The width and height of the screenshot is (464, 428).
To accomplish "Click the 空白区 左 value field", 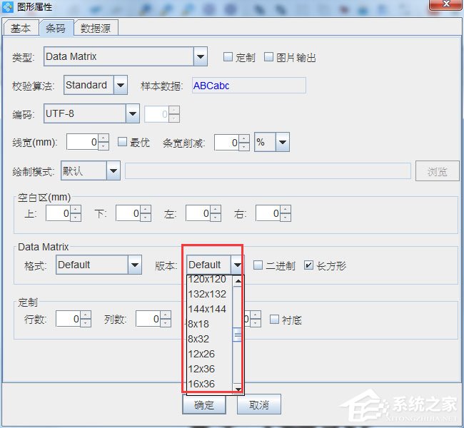I will tap(198, 213).
